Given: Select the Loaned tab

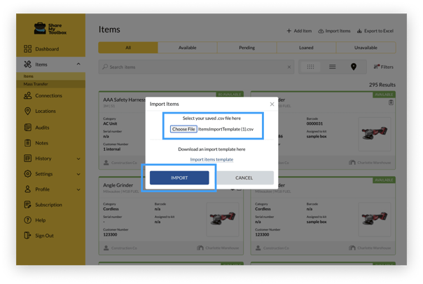Looking at the screenshot, I should (x=306, y=48).
